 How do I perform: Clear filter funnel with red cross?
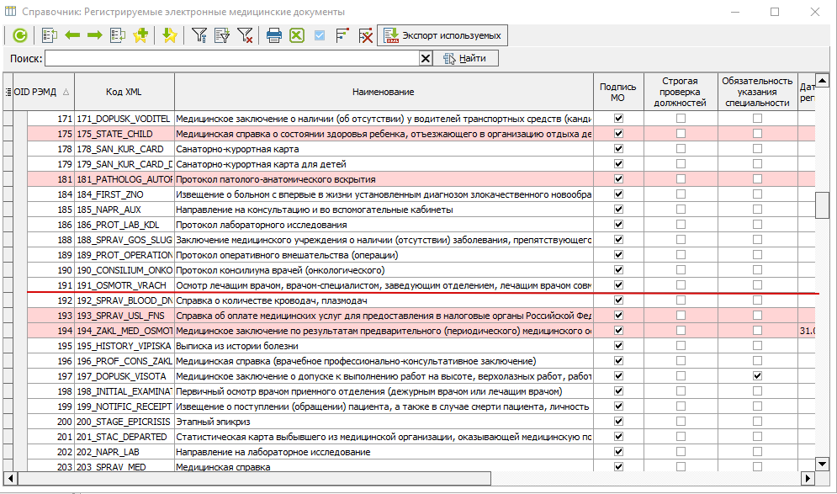point(245,36)
